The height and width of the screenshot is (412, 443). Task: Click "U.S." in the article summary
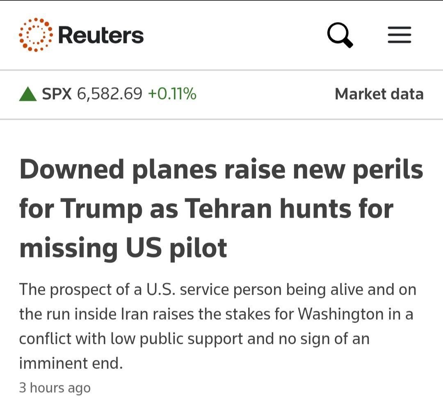pos(160,290)
